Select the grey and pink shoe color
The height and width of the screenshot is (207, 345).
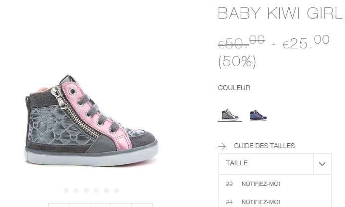(230, 115)
